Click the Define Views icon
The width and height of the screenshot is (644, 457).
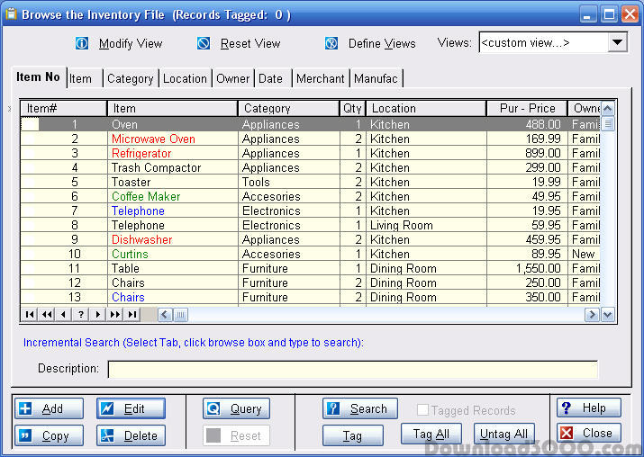click(331, 43)
